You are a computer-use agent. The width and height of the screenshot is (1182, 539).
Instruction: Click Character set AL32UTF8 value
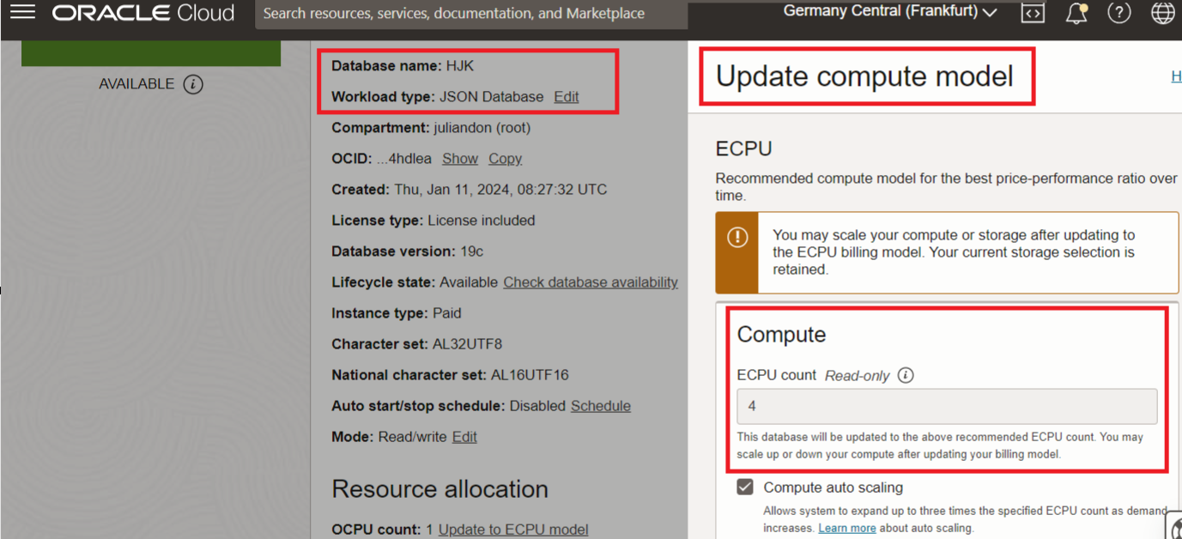[467, 344]
